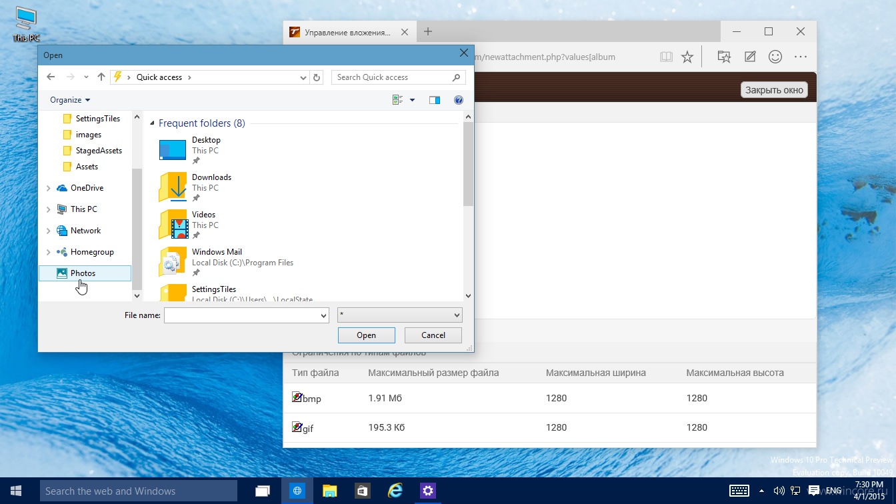896x504 pixels.
Task: Go back in the Open dialog
Action: click(51, 77)
